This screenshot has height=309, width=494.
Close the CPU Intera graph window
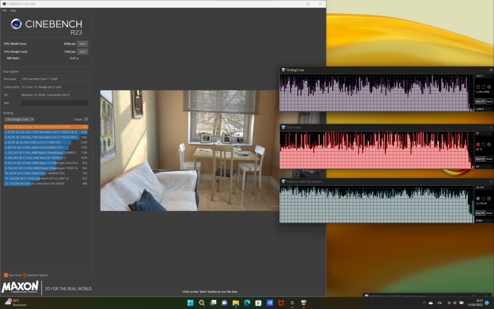pos(491,127)
